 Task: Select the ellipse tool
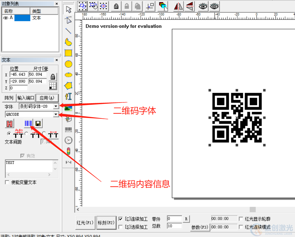(68, 75)
